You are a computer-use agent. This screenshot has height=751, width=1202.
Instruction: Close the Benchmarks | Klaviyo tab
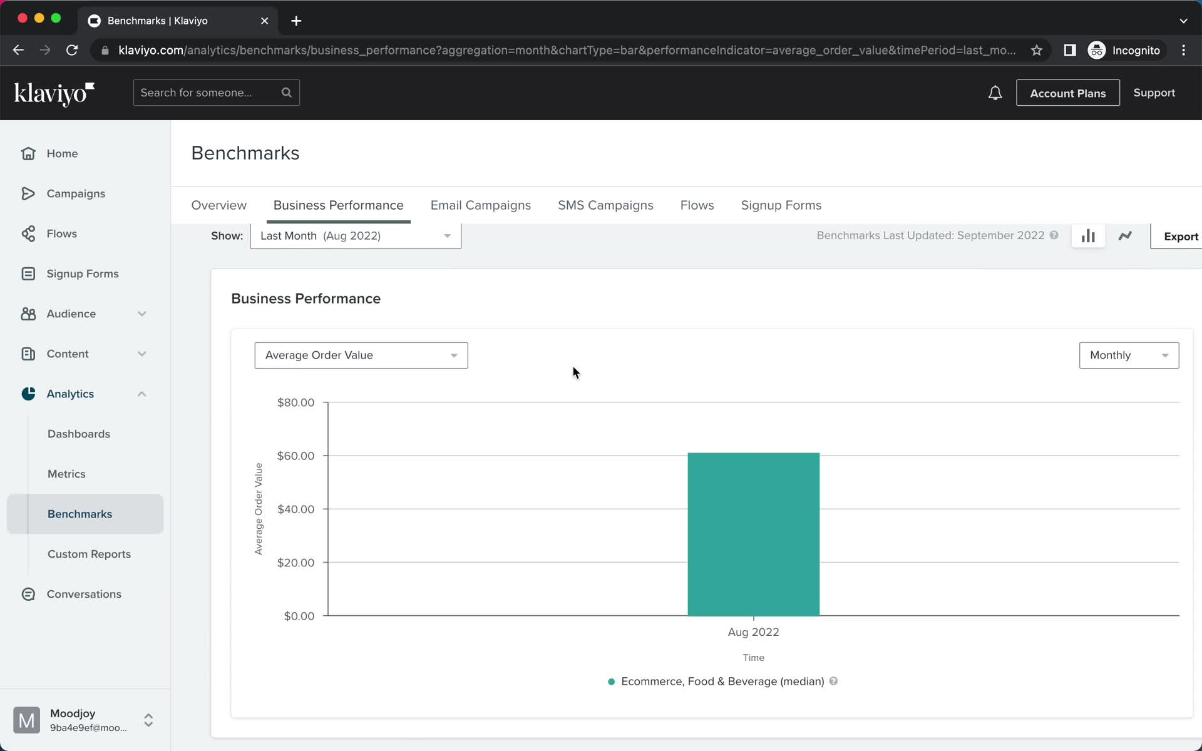(x=264, y=21)
